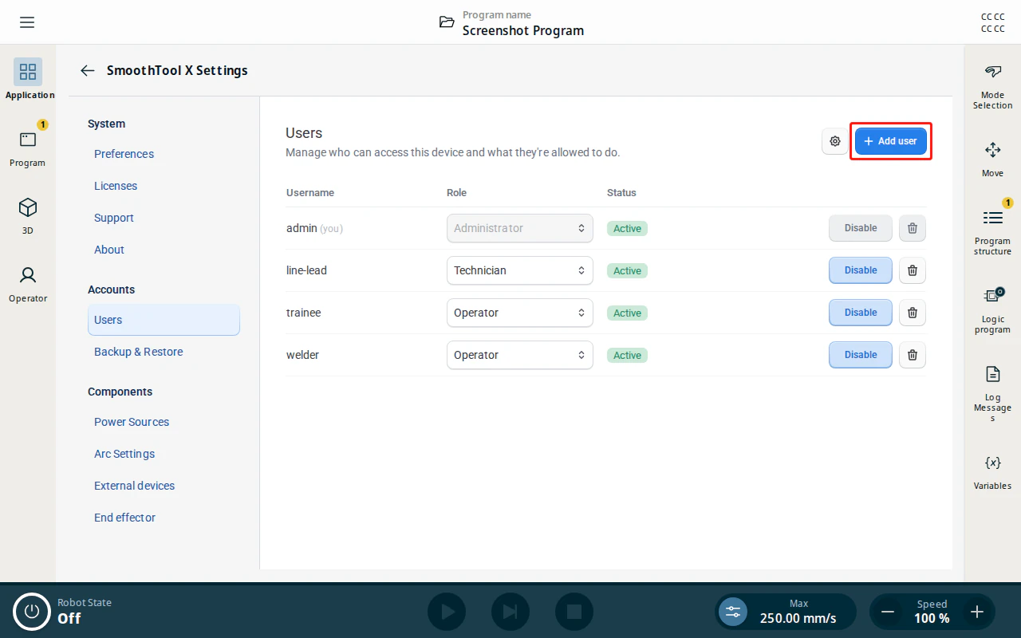The image size is (1021, 638).
Task: Open the admin Administrator role dropdown
Action: [x=519, y=228]
